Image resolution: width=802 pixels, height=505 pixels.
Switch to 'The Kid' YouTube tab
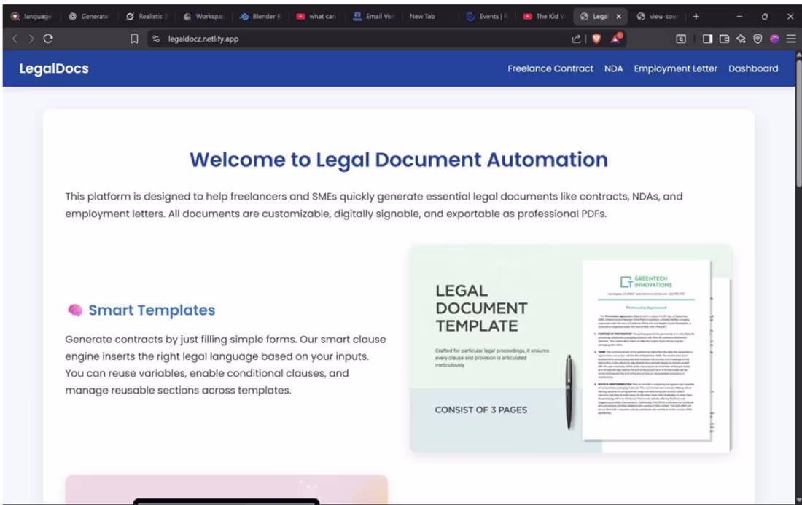[545, 16]
